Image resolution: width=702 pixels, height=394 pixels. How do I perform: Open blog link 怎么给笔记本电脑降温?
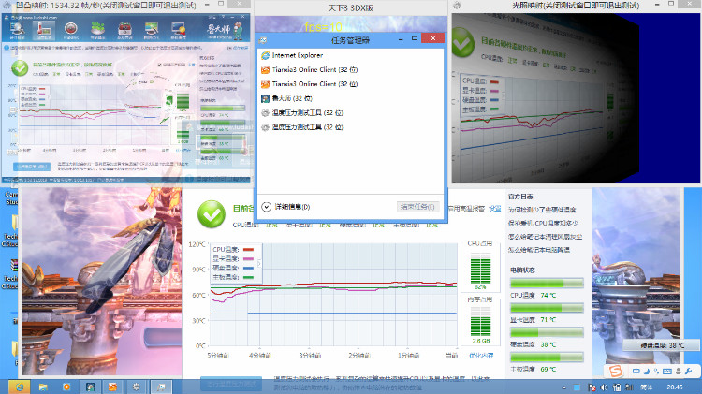pyautogui.click(x=538, y=250)
